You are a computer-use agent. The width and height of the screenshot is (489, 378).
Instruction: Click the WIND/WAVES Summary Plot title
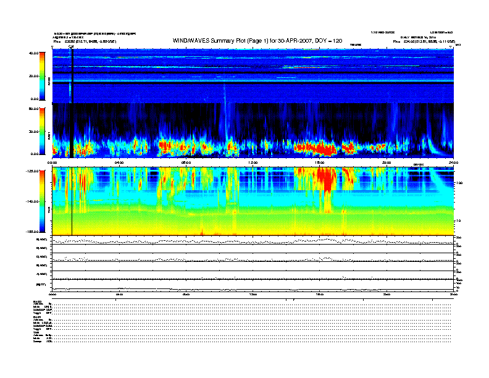[257, 41]
